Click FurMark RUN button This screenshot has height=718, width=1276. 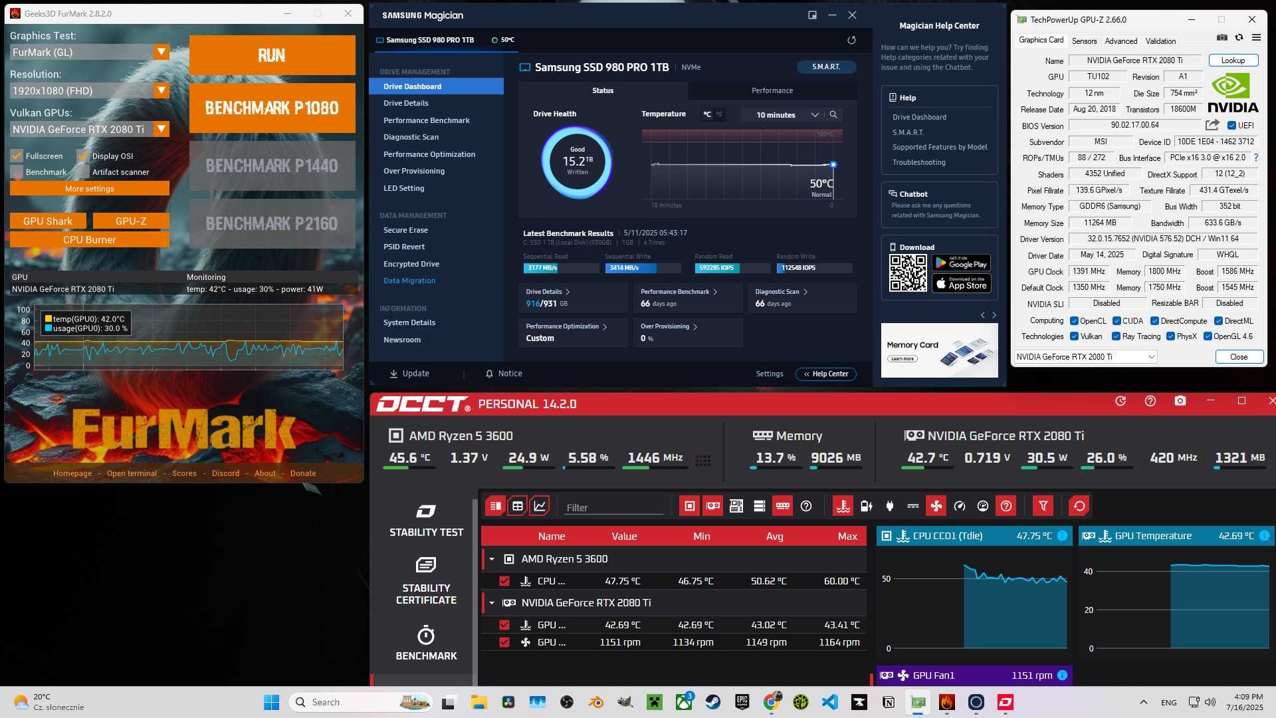(272, 55)
